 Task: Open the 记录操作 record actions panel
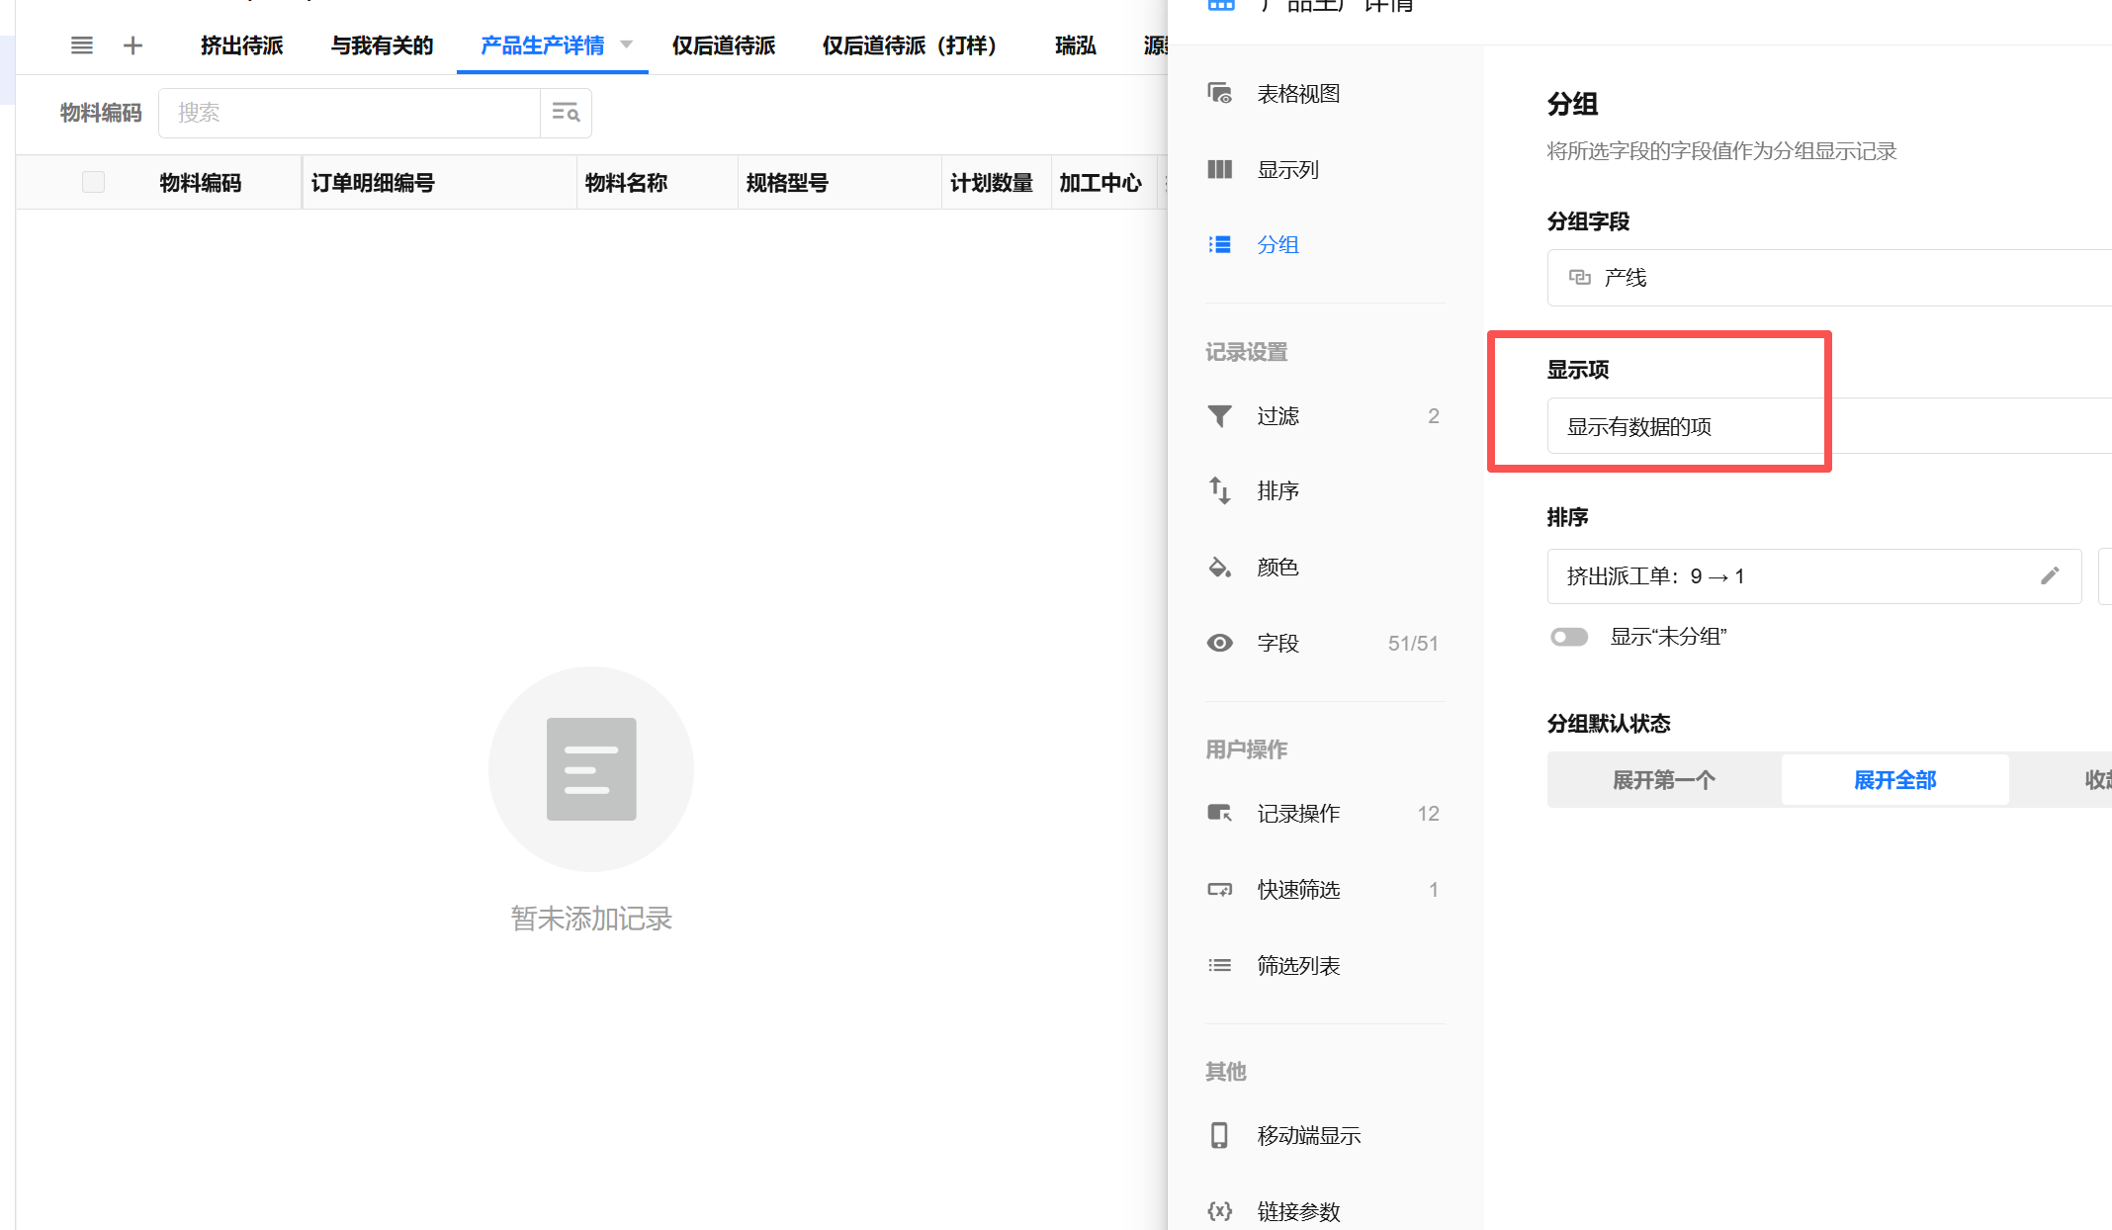tap(1298, 813)
